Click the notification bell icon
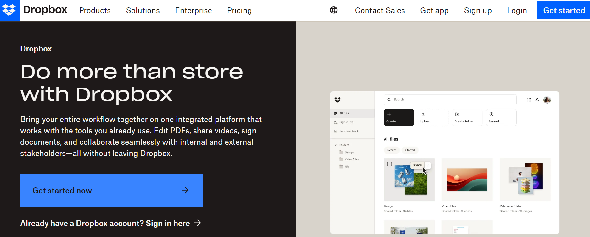Image resolution: width=590 pixels, height=237 pixels. pos(537,100)
